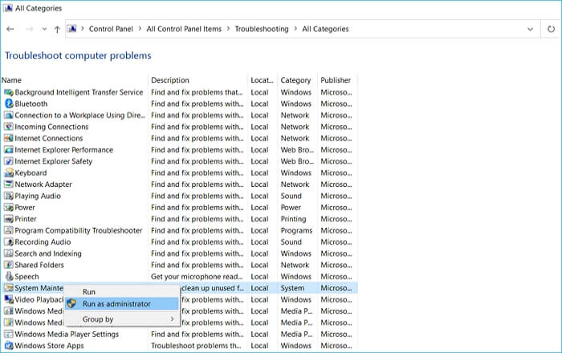Click the Internet Explorer Performance icon
This screenshot has width=562, height=353.
tap(9, 150)
